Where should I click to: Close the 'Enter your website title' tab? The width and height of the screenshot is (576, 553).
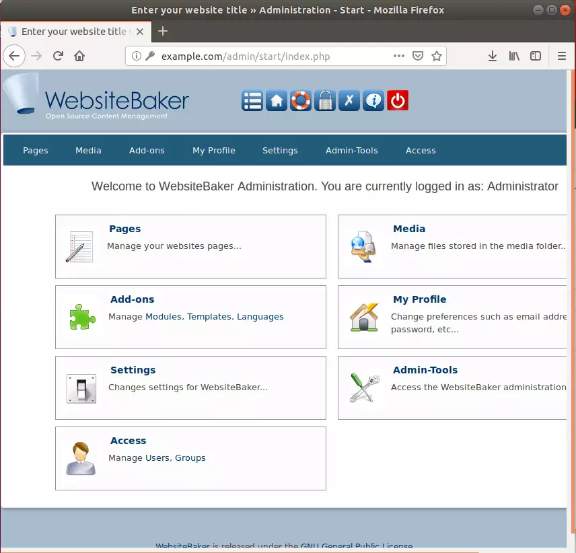point(139,32)
